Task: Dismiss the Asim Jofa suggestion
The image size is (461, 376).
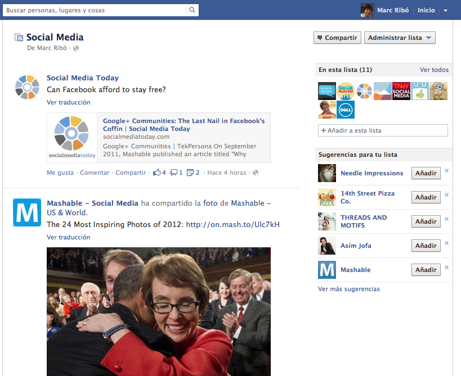Action: (x=446, y=243)
